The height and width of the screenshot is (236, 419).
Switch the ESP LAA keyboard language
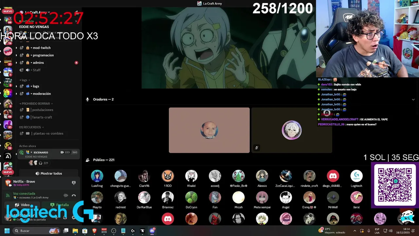pyautogui.click(x=377, y=231)
